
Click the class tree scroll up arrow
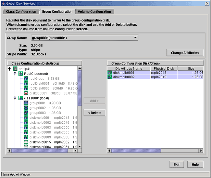[x=80, y=68]
